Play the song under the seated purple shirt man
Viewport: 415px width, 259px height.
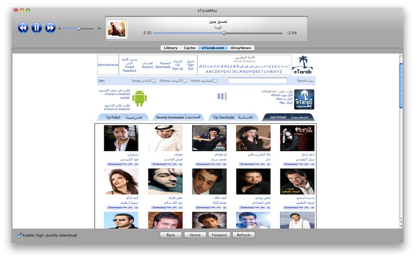pos(225,164)
